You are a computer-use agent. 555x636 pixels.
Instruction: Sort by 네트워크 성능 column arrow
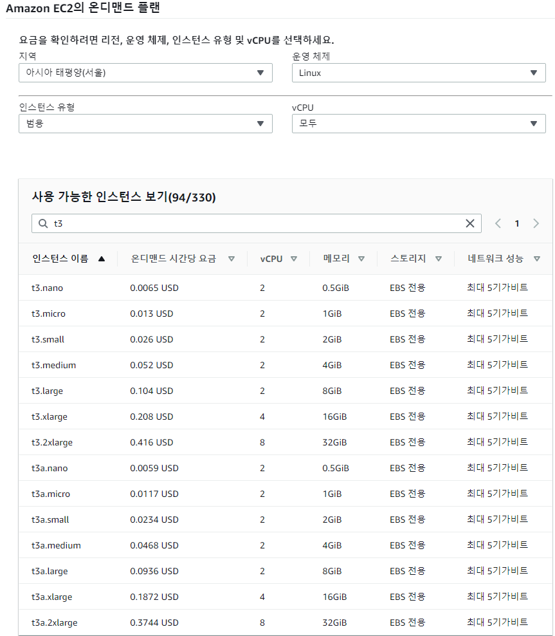point(537,259)
